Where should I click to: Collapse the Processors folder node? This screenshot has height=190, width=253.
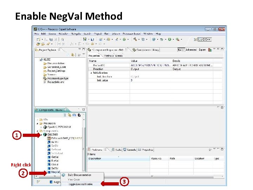[38, 123]
